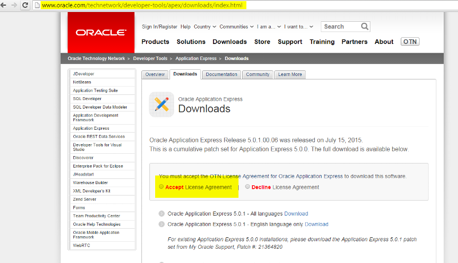Open the Communities dropdown
The height and width of the screenshot is (263, 458).
[x=236, y=26]
